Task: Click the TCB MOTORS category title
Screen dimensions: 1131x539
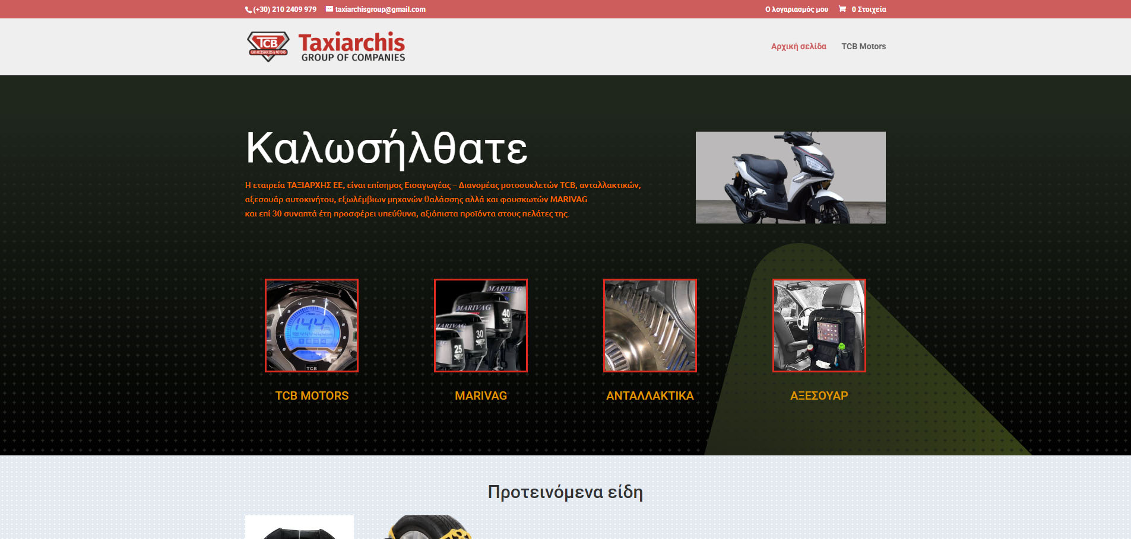Action: [312, 396]
